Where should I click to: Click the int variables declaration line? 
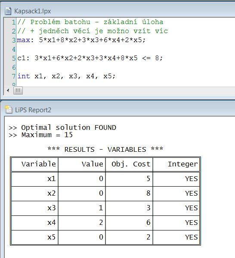[x=66, y=76]
